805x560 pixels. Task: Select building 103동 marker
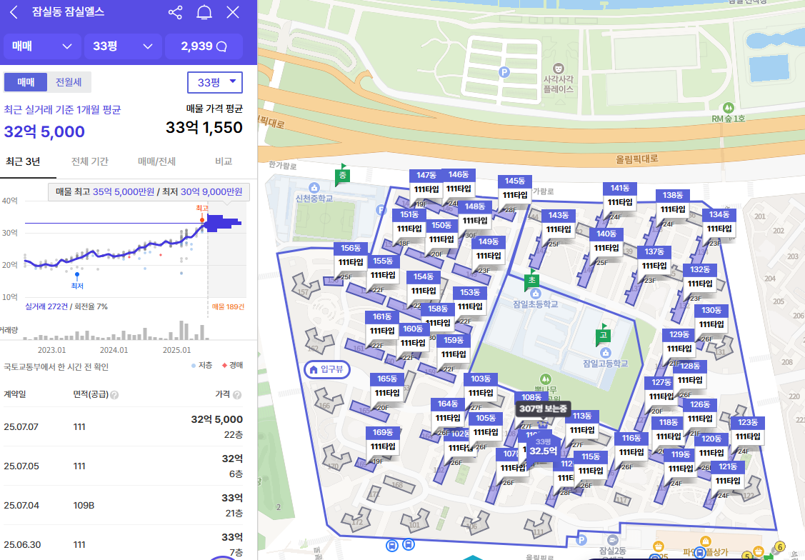pyautogui.click(x=481, y=386)
